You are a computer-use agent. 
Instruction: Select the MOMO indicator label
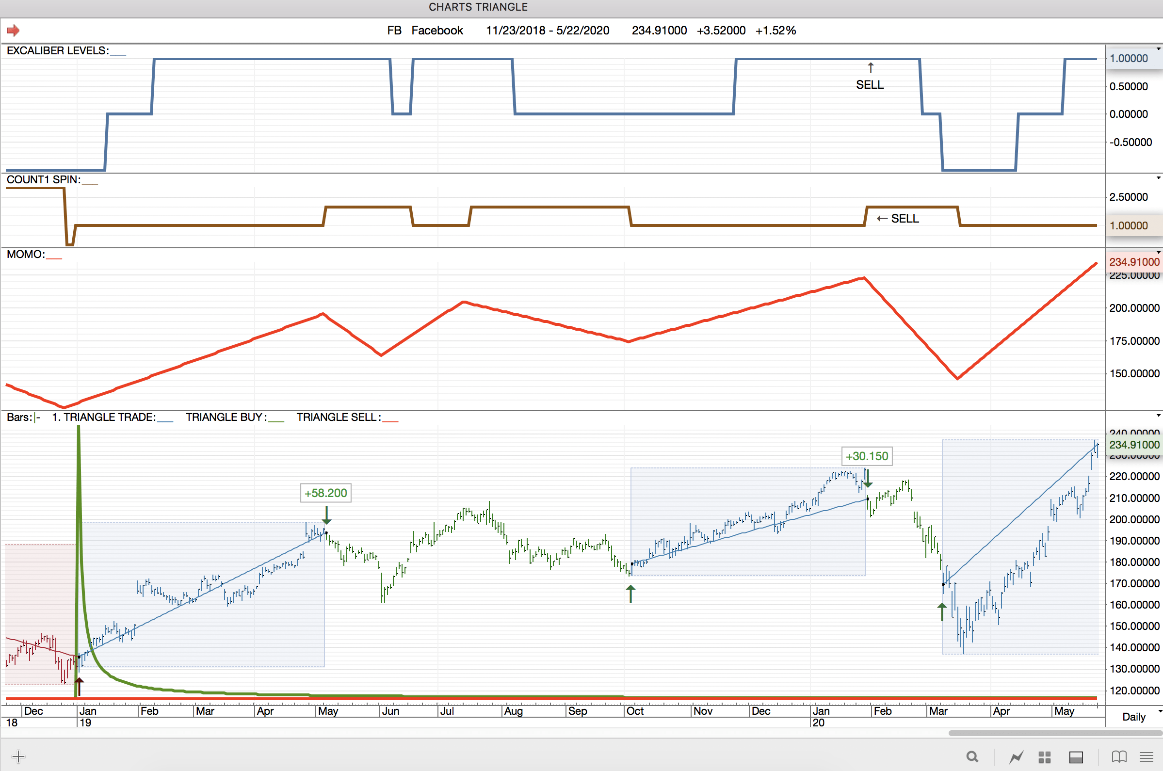click(26, 254)
